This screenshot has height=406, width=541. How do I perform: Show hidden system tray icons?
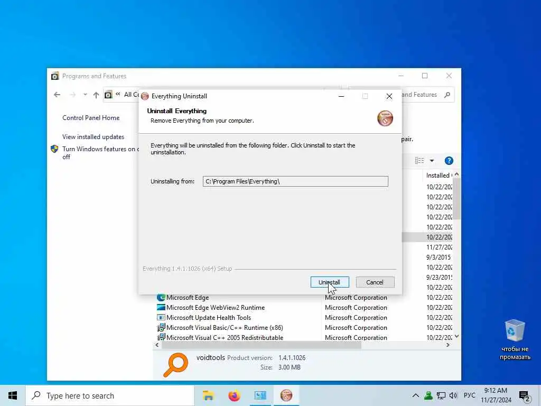point(416,395)
